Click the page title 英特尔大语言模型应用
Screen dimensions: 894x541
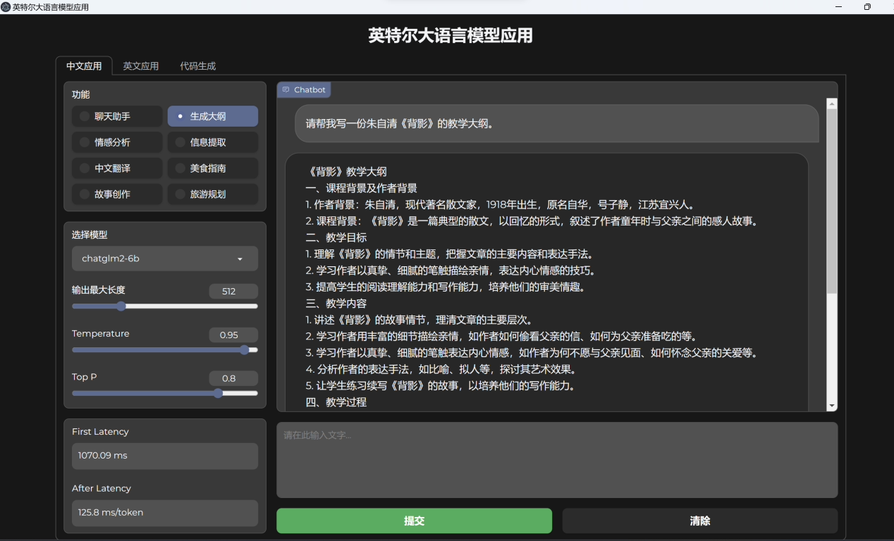[451, 35]
